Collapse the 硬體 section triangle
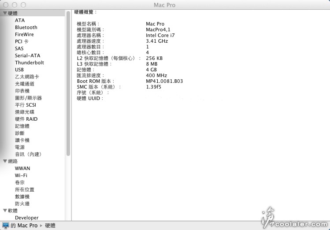This screenshot has height=230, width=330. pos(5,13)
